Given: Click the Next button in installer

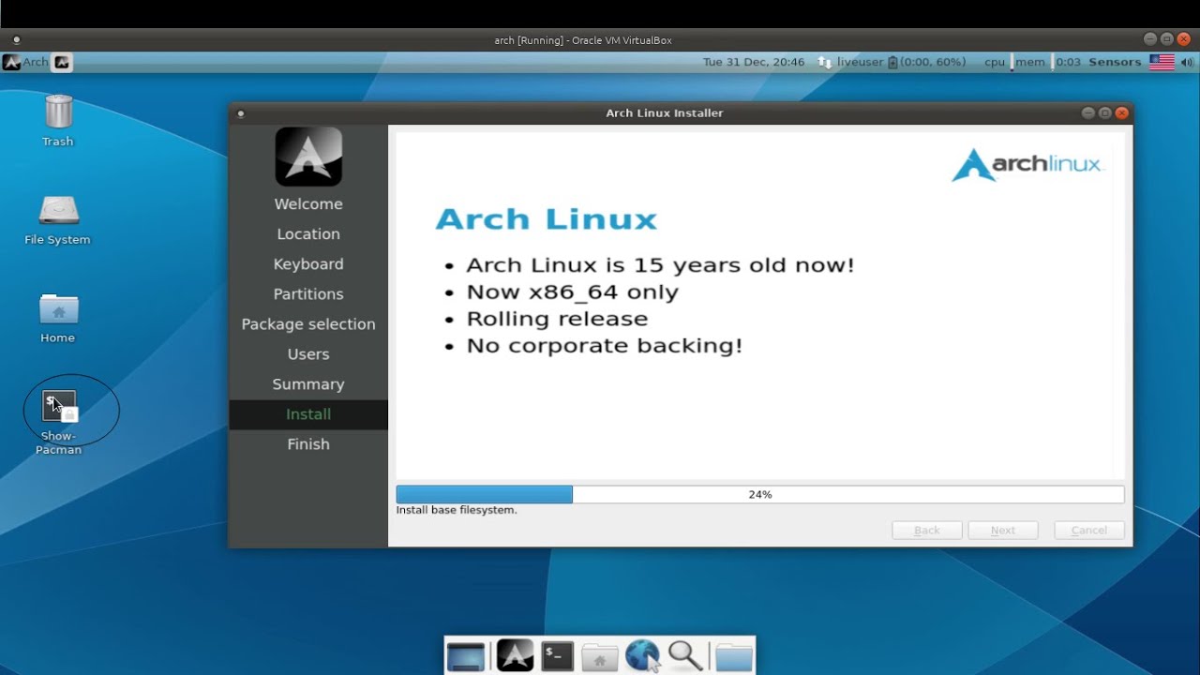Looking at the screenshot, I should pyautogui.click(x=1003, y=530).
